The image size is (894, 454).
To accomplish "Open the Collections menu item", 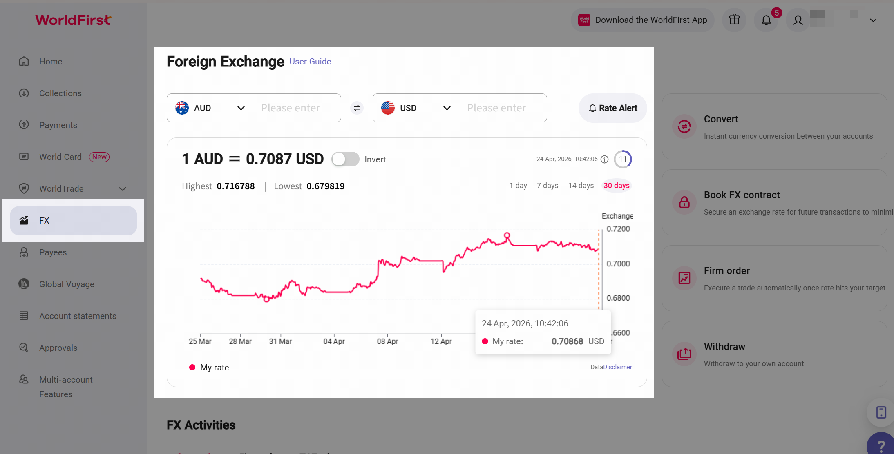I will pyautogui.click(x=74, y=93).
